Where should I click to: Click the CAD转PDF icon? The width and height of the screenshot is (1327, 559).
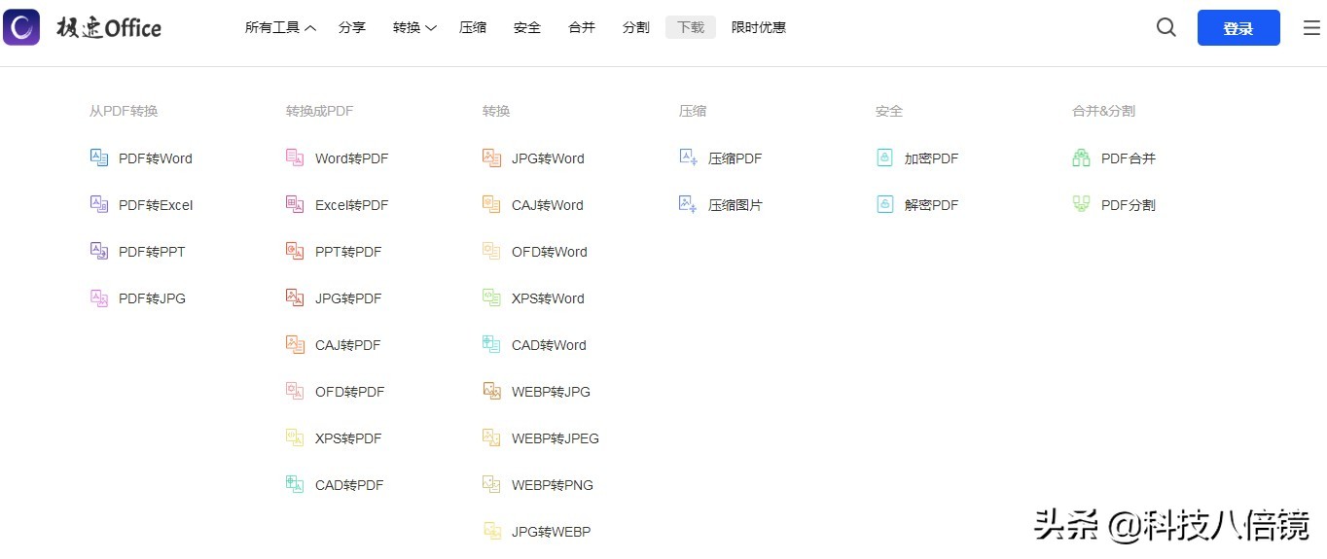[x=295, y=484]
